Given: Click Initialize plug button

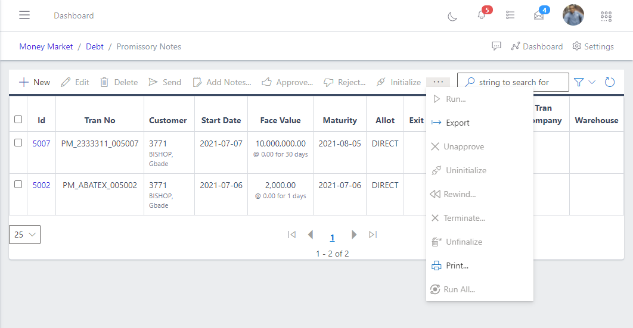Looking at the screenshot, I should tap(399, 82).
